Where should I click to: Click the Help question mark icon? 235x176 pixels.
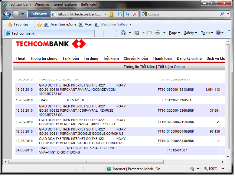click(218, 33)
